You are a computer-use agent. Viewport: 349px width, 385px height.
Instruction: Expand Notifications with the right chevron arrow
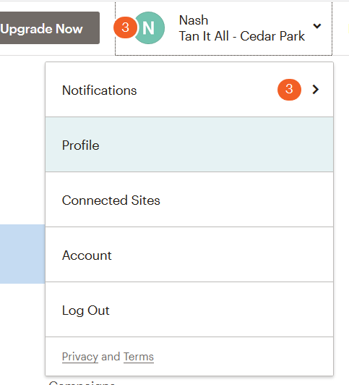pos(316,90)
